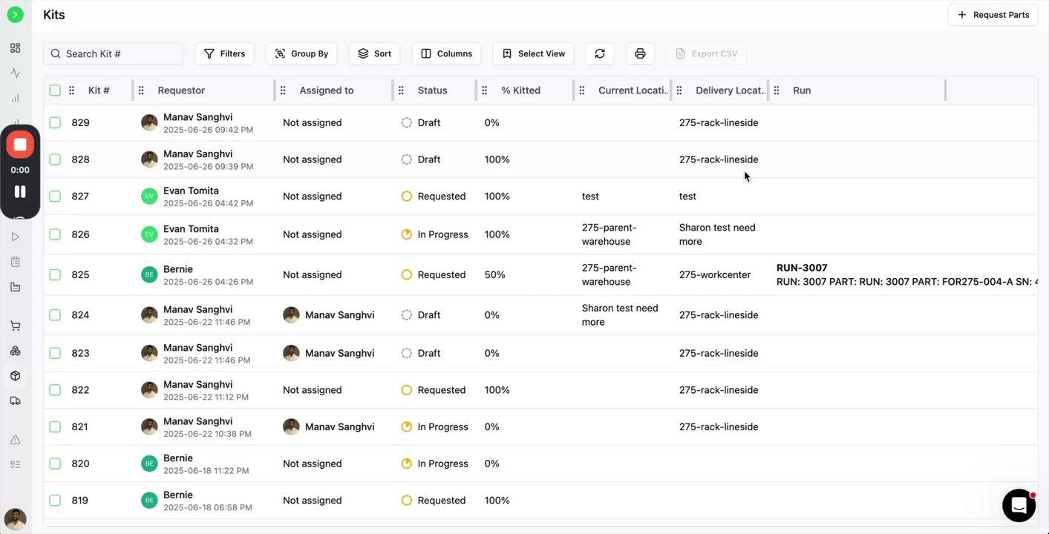
Task: Open the Group By dropdown
Action: (301, 53)
